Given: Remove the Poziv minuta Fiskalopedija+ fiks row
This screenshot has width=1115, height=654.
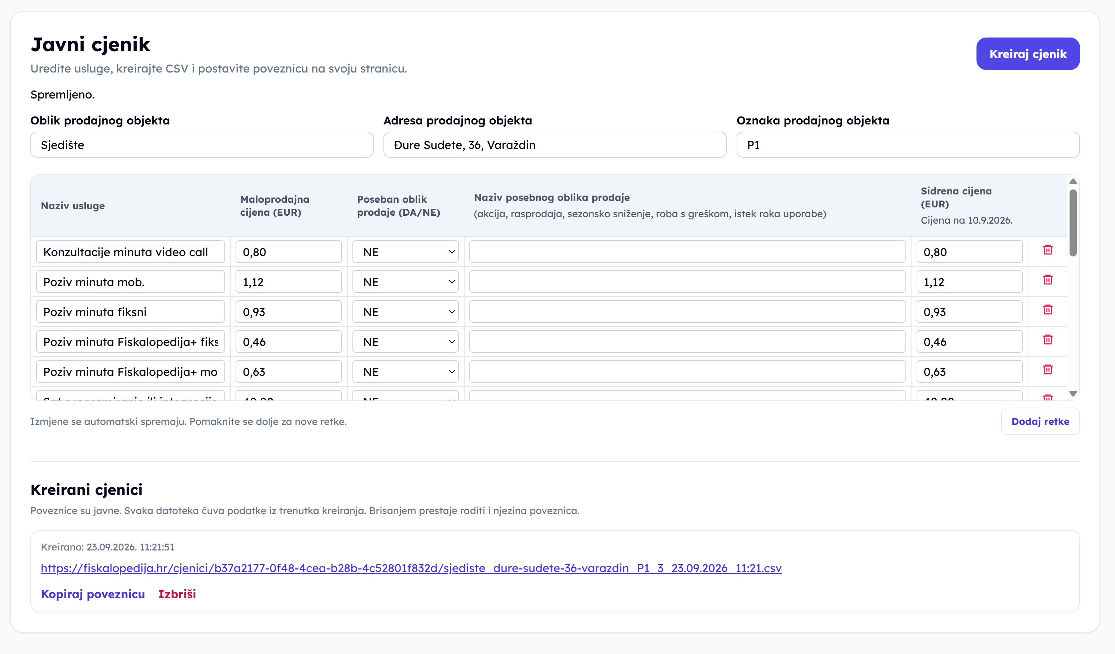Looking at the screenshot, I should click(1047, 340).
